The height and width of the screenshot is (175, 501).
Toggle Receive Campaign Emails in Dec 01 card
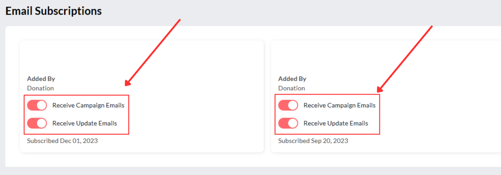coord(37,105)
